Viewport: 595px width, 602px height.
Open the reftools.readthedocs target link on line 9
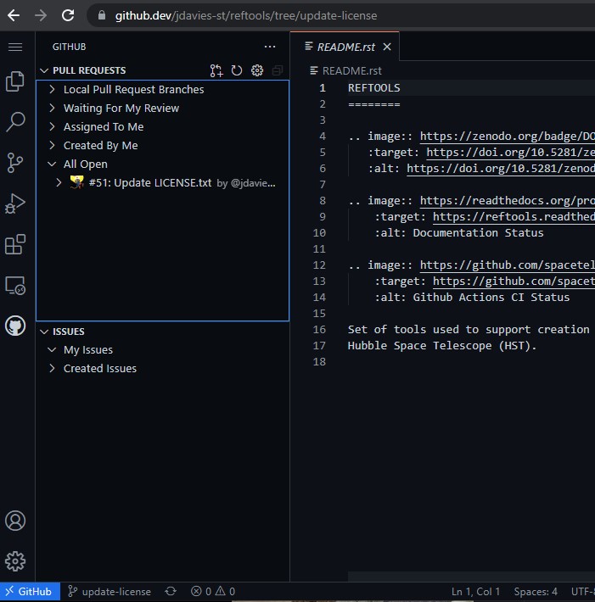[514, 216]
